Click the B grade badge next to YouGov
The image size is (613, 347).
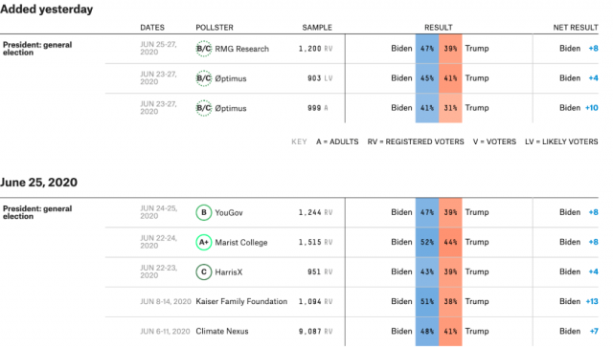click(x=204, y=213)
